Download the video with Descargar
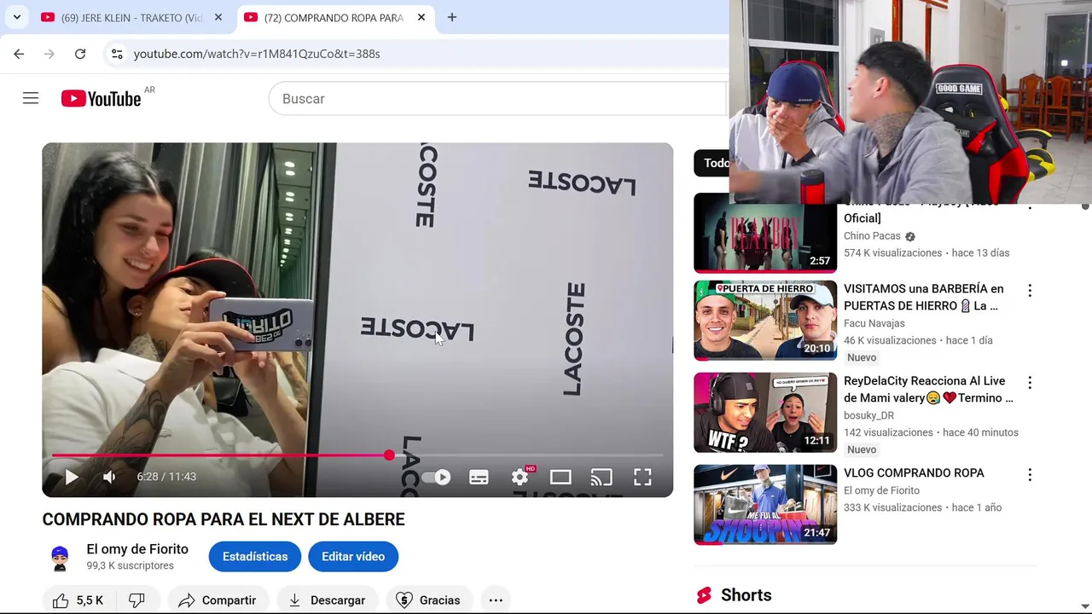 click(326, 600)
